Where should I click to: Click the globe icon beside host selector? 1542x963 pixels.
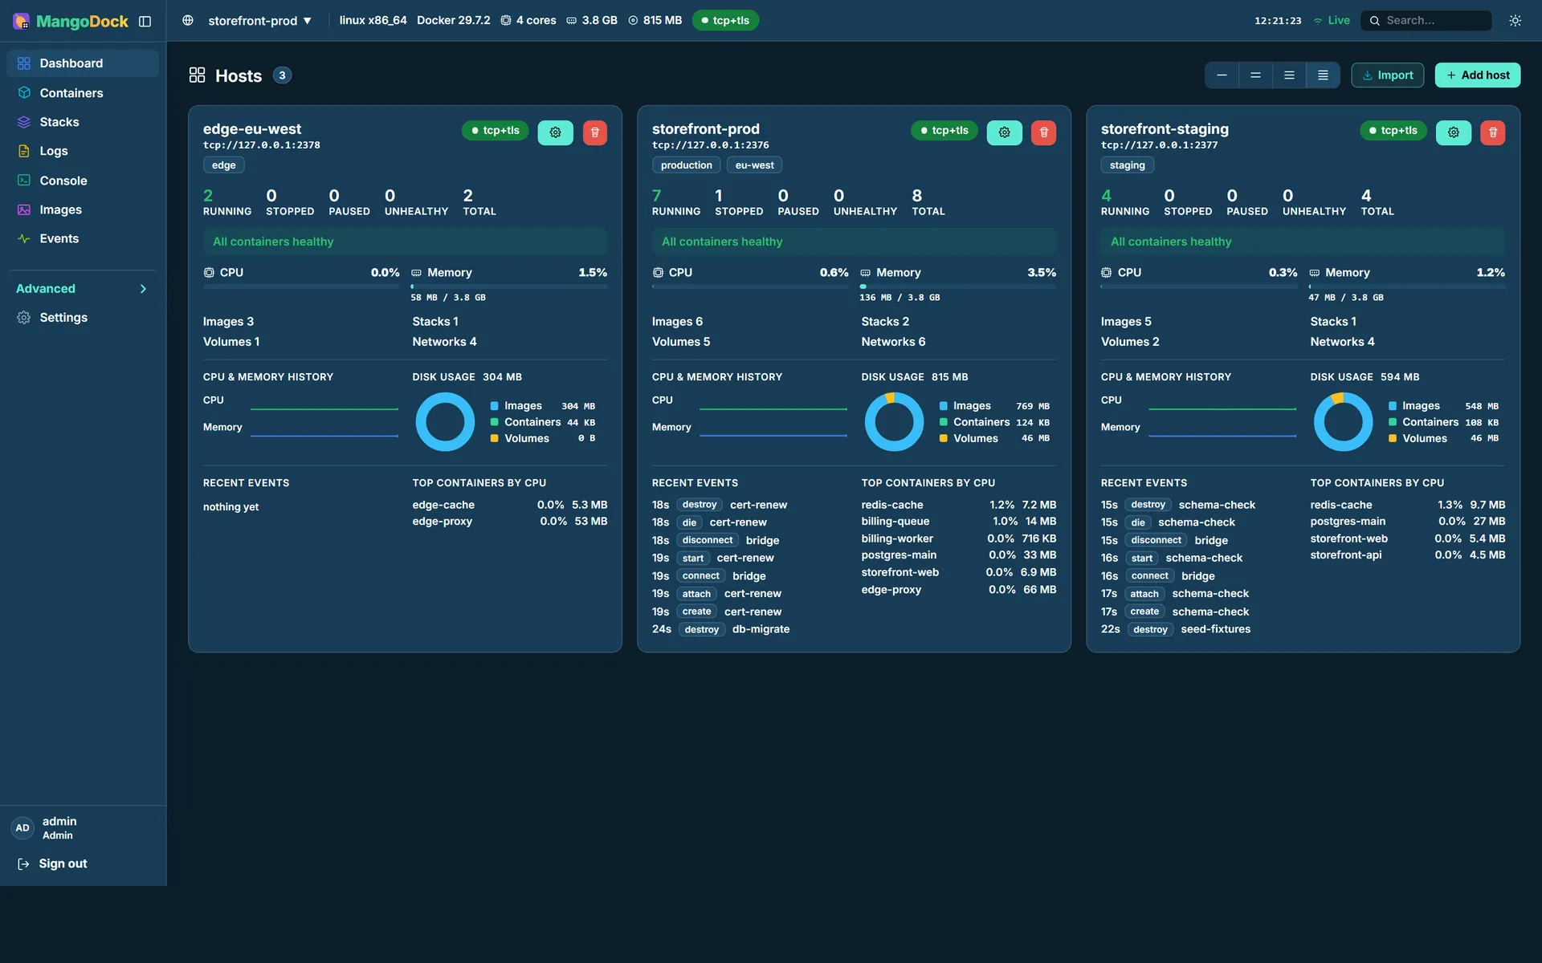point(188,21)
